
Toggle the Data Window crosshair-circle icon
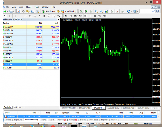pyautogui.click(x=23, y=11)
